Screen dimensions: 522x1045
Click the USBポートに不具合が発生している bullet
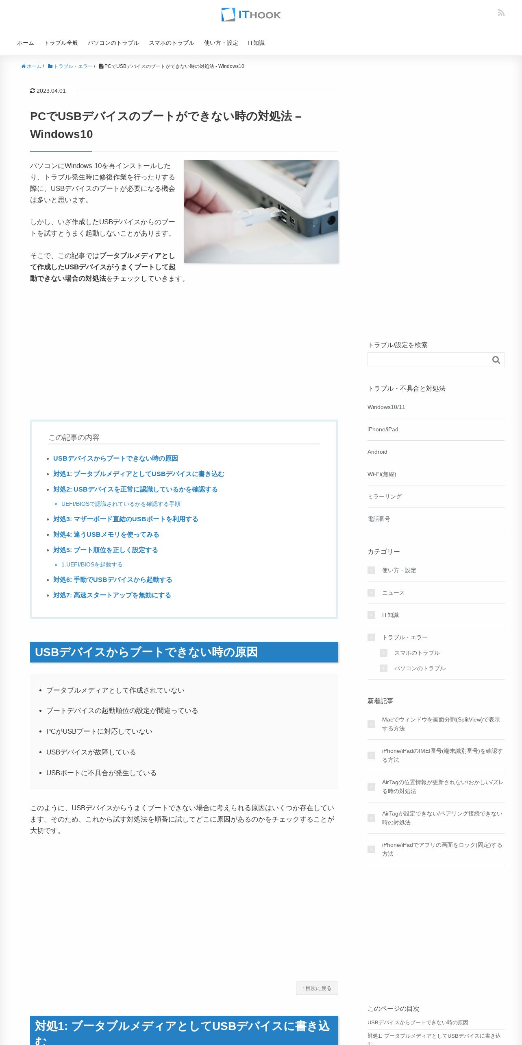pyautogui.click(x=101, y=773)
